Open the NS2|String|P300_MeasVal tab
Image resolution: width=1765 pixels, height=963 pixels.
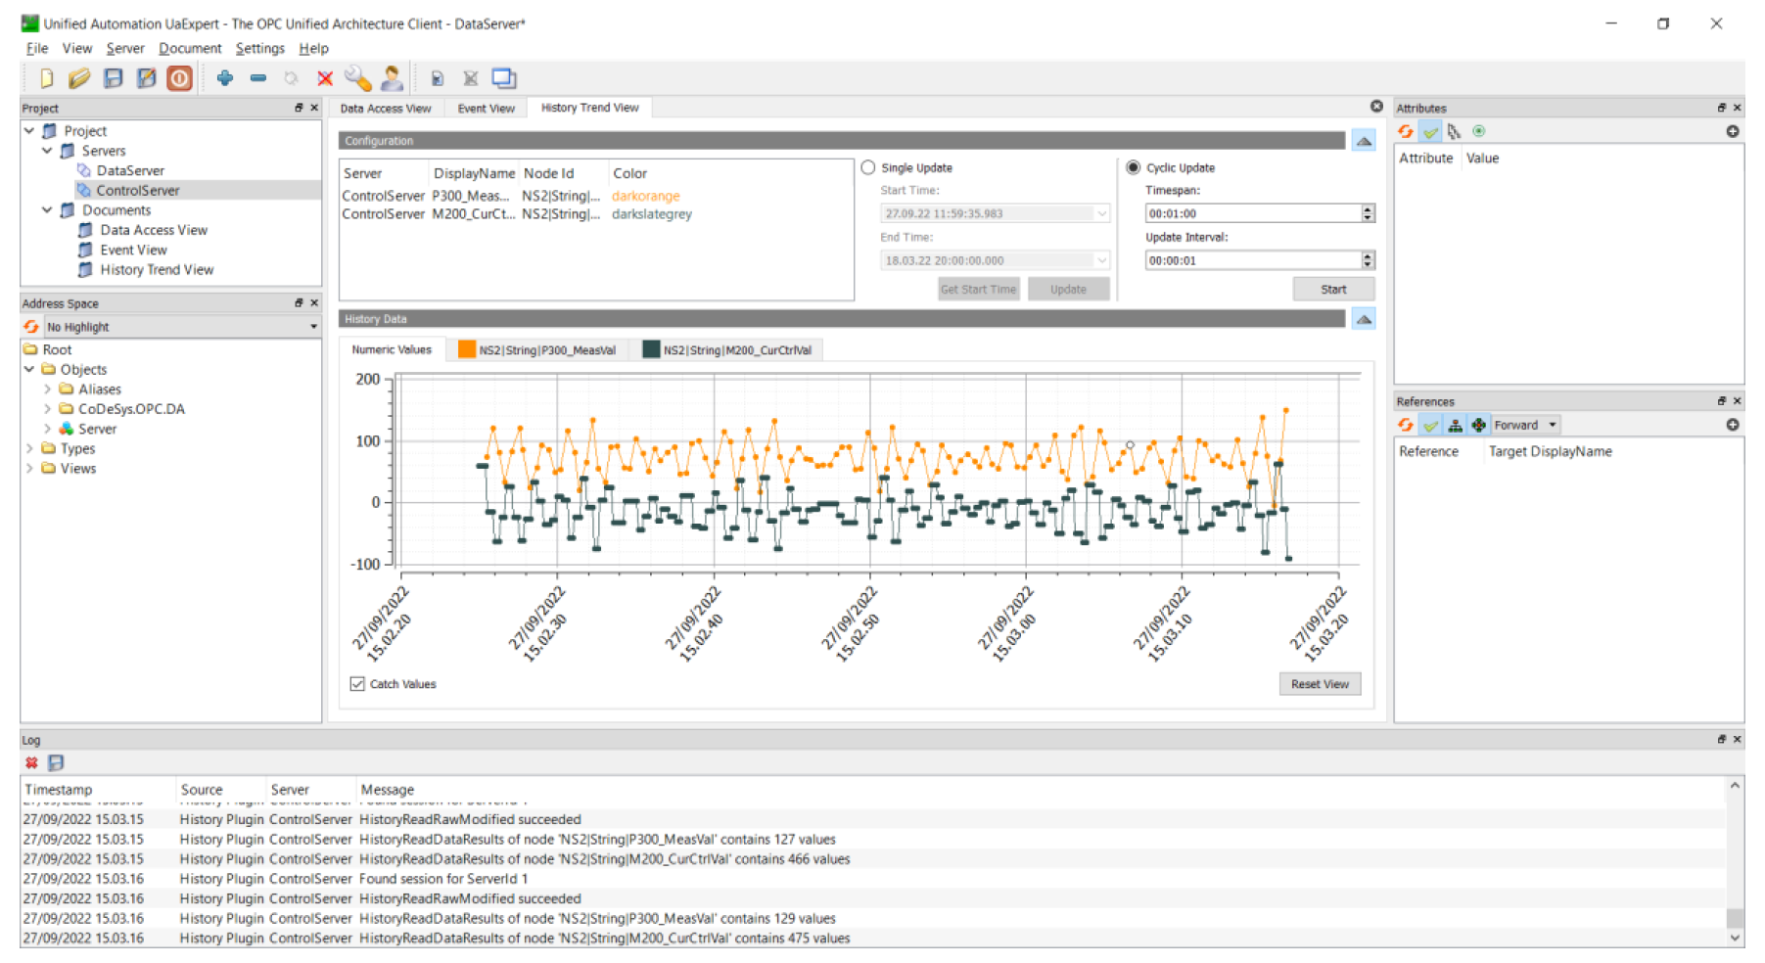click(536, 349)
